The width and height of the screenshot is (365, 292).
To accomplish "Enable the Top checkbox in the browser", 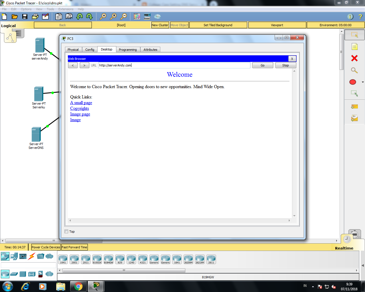I will (66, 231).
